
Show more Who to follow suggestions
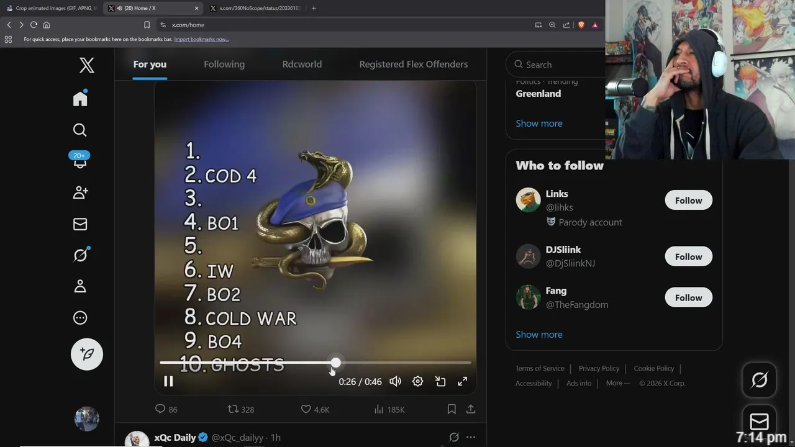pyautogui.click(x=539, y=334)
